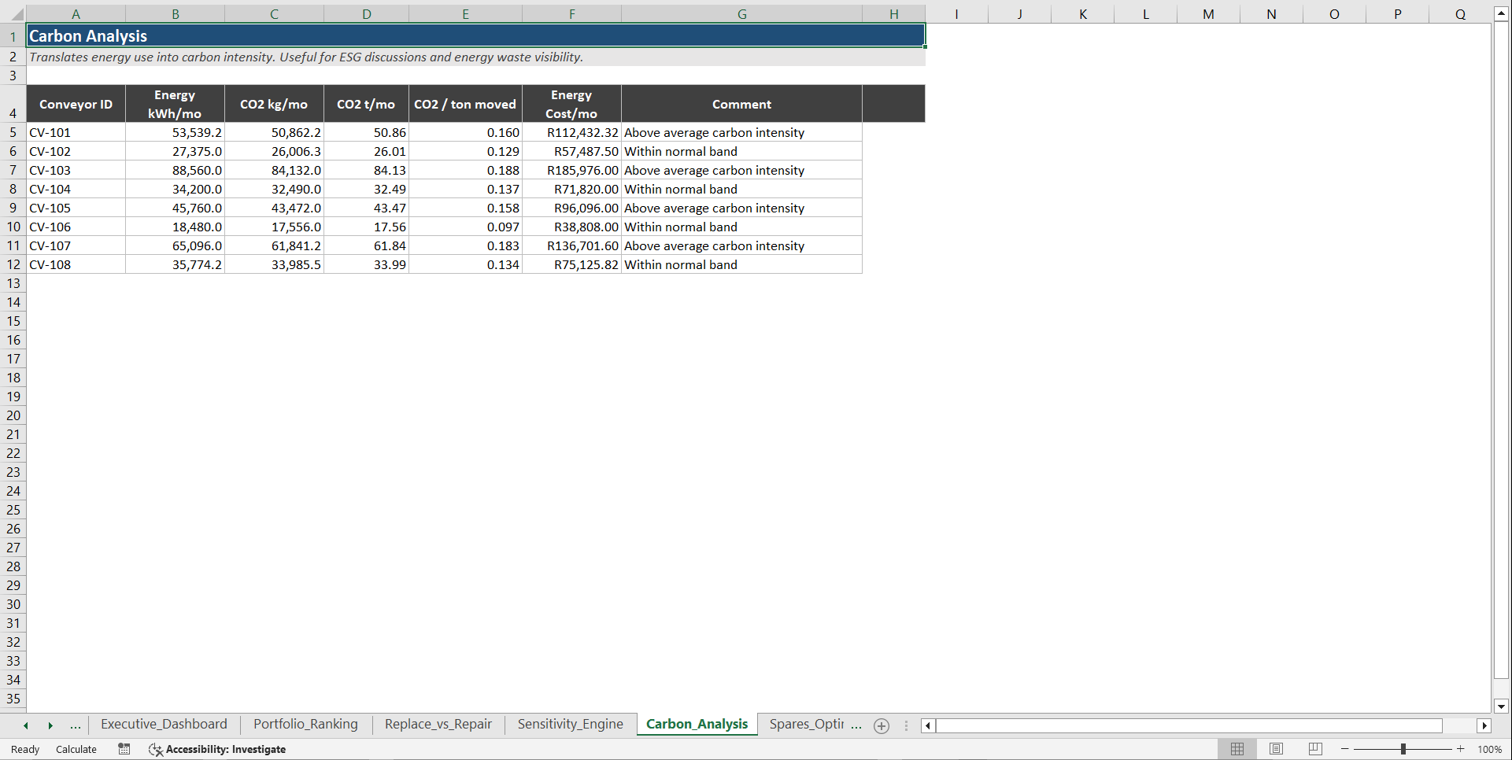Click the CO2 kg/mo header cell

274,104
